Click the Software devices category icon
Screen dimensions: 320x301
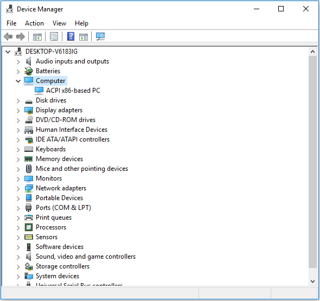click(29, 247)
